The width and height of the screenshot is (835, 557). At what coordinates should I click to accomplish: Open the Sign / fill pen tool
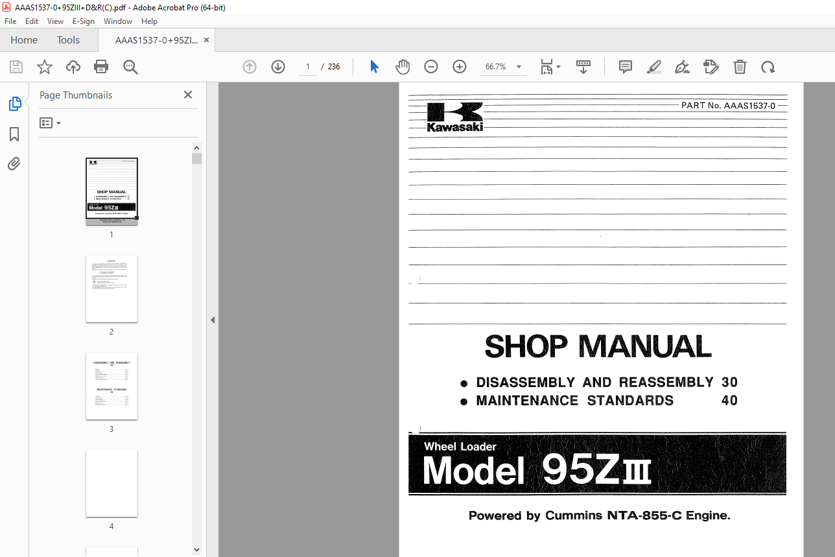[x=682, y=67]
